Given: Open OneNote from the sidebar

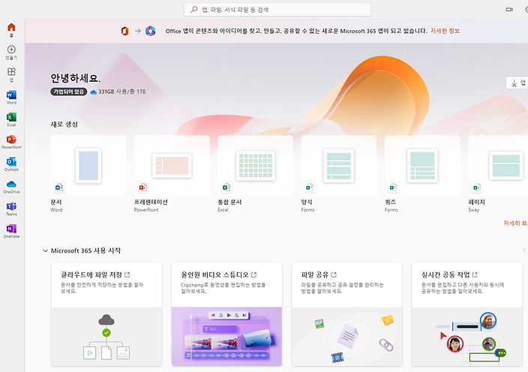Looking at the screenshot, I should point(11,229).
